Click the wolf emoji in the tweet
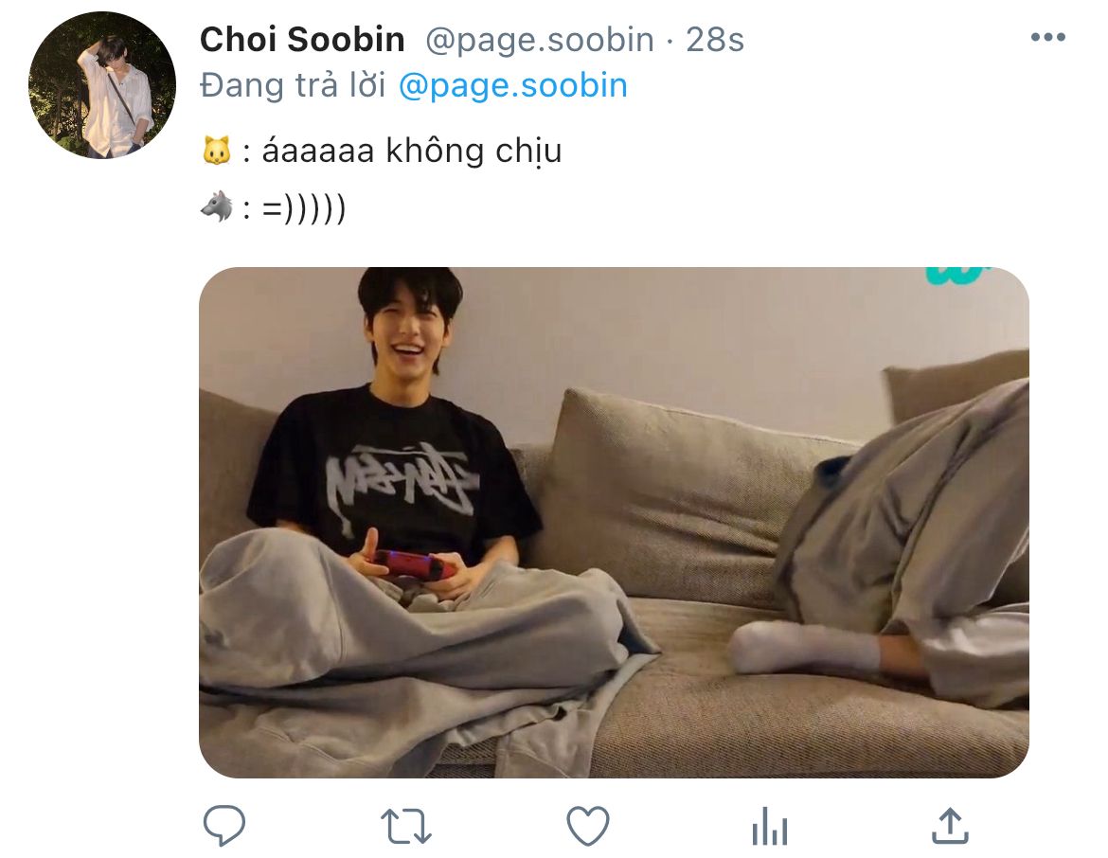The image size is (1108, 858). 217,207
